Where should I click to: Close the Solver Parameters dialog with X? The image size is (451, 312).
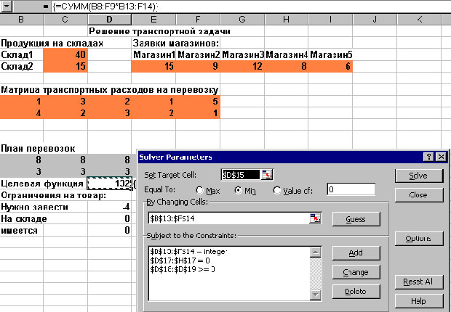click(441, 157)
